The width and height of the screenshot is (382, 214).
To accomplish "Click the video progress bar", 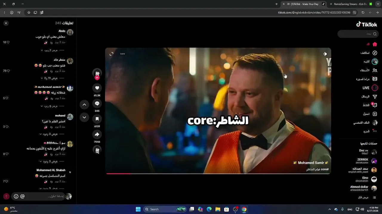I will [x=218, y=173].
